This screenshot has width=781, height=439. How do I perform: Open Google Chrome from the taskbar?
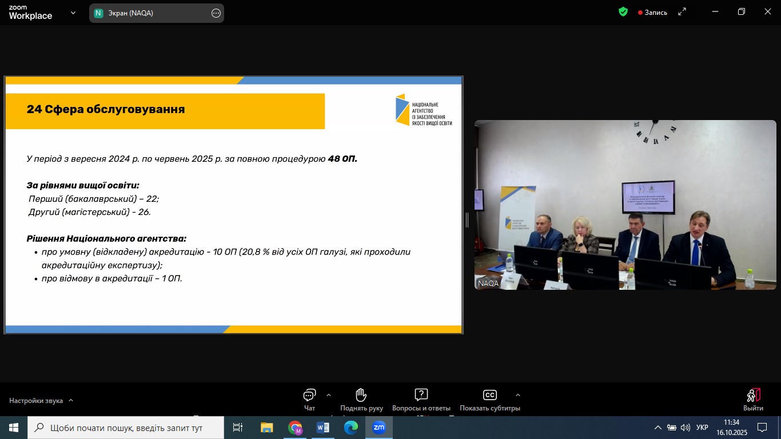coord(295,428)
